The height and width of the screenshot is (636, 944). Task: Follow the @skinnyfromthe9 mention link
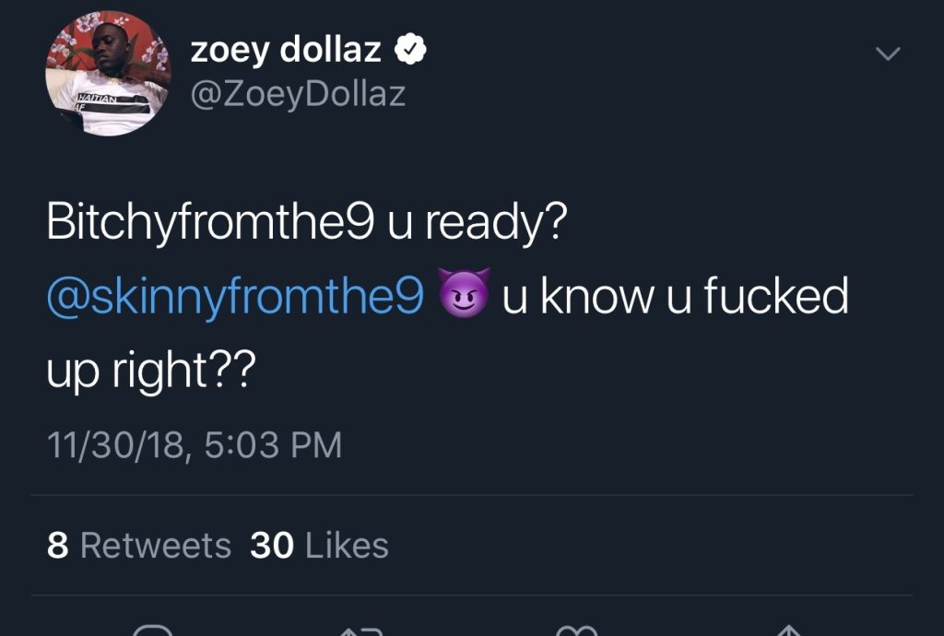click(235, 296)
